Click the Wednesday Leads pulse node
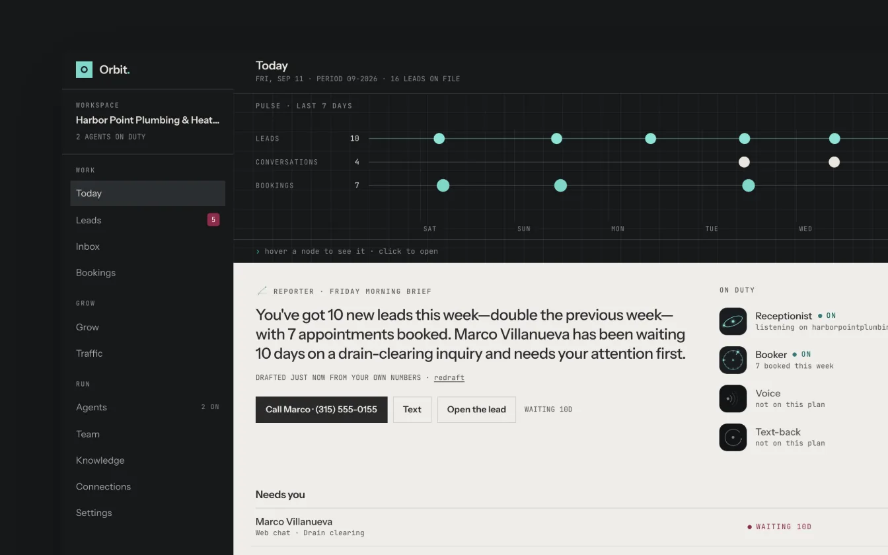The height and width of the screenshot is (555, 888). pos(834,139)
